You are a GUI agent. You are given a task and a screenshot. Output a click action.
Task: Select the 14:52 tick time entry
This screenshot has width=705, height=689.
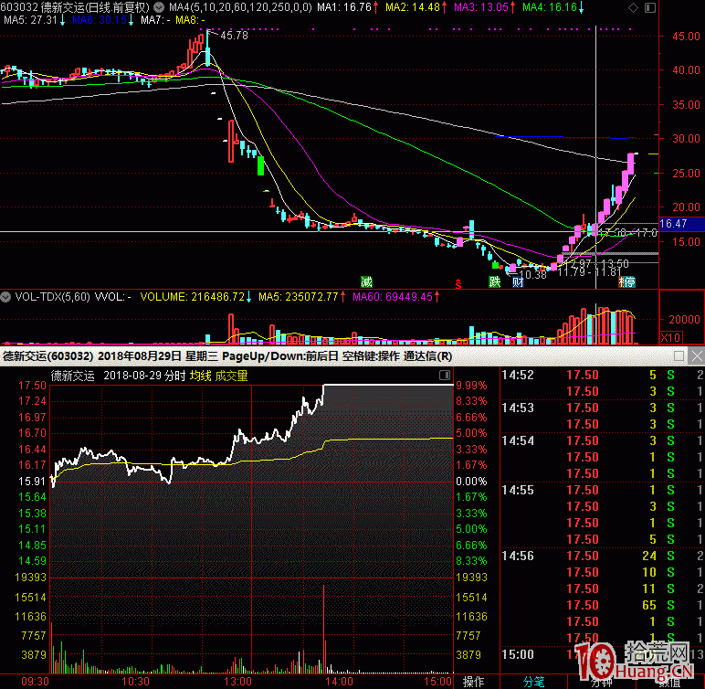pyautogui.click(x=518, y=375)
